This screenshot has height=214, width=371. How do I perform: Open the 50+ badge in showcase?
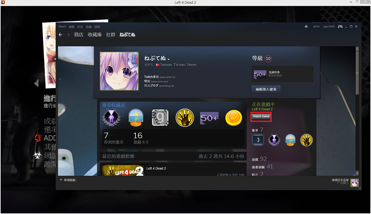(x=209, y=118)
